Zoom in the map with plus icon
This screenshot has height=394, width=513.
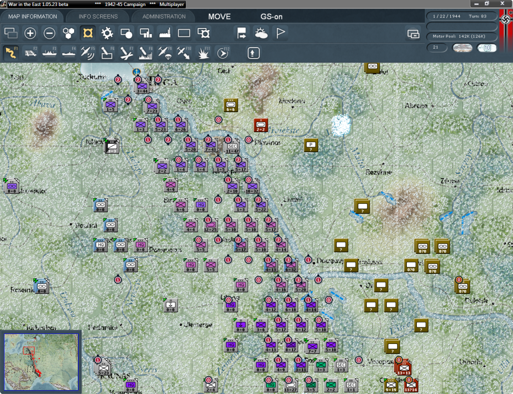click(x=30, y=33)
